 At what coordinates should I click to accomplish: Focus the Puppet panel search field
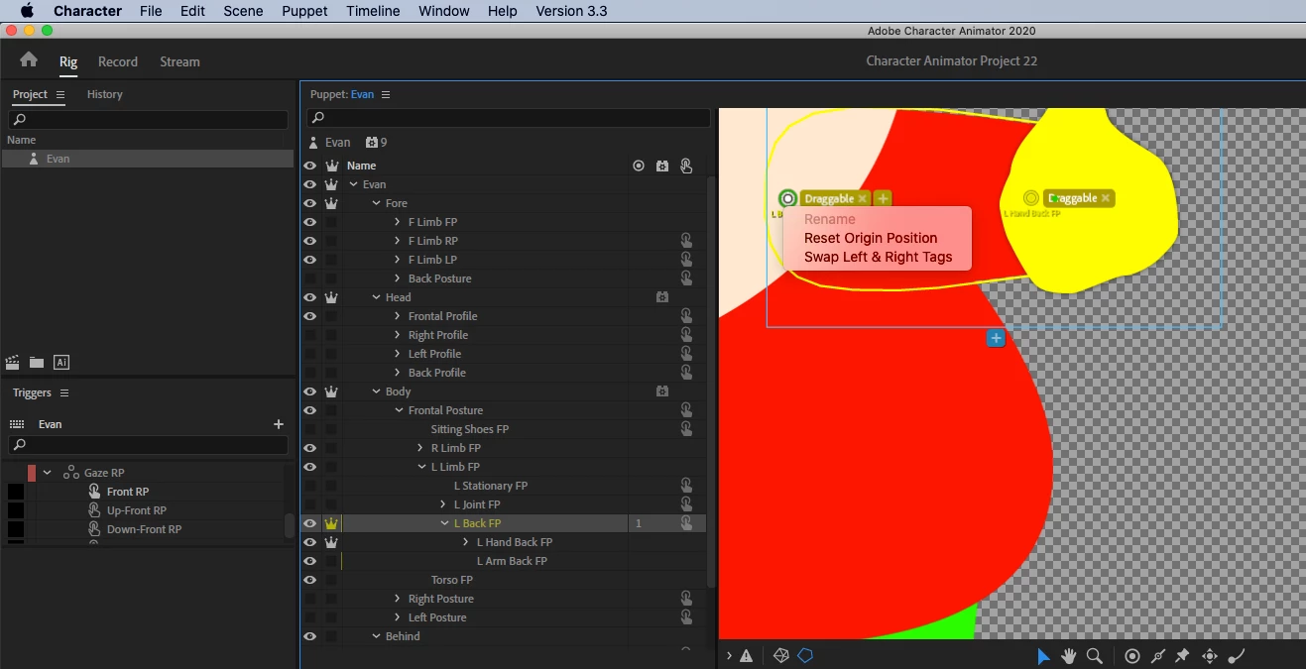tap(508, 118)
